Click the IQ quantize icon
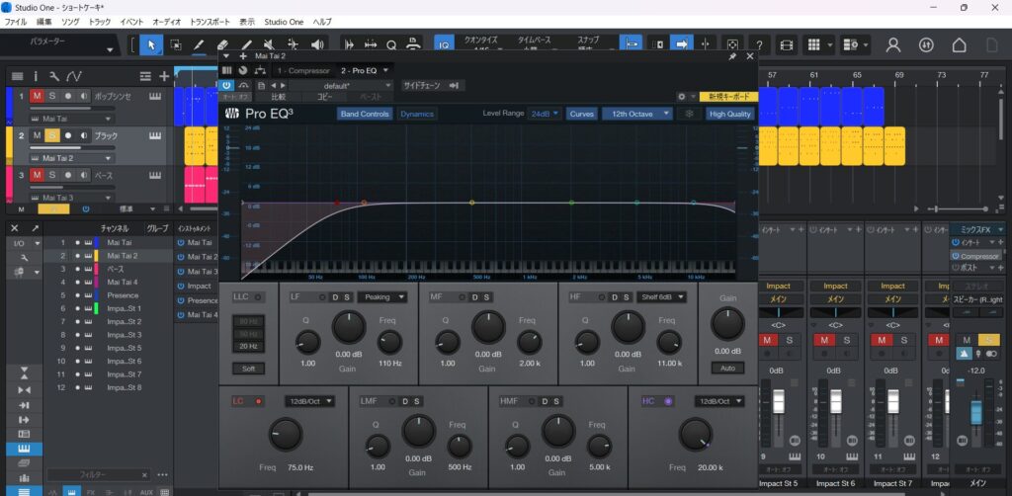The width and height of the screenshot is (1012, 496). [x=444, y=45]
